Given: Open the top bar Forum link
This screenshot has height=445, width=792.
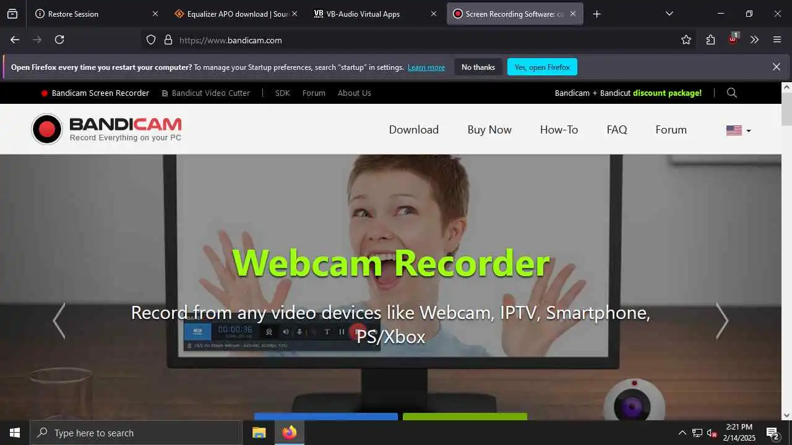Looking at the screenshot, I should [314, 93].
